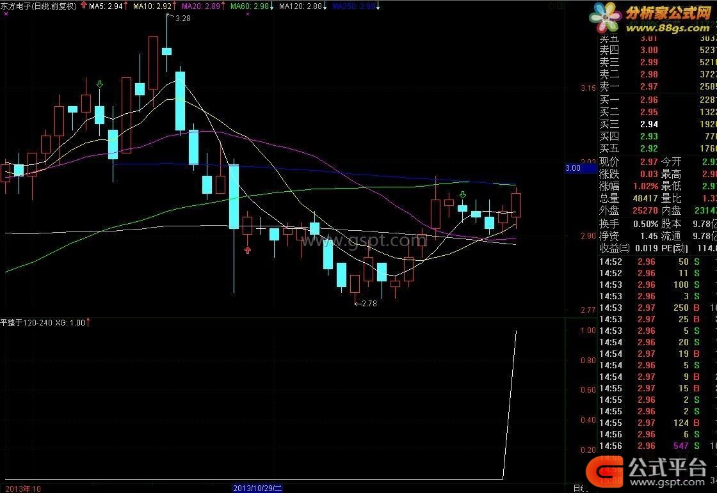Select the 卖一 2.97 ask row
The image size is (717, 493).
tap(657, 86)
